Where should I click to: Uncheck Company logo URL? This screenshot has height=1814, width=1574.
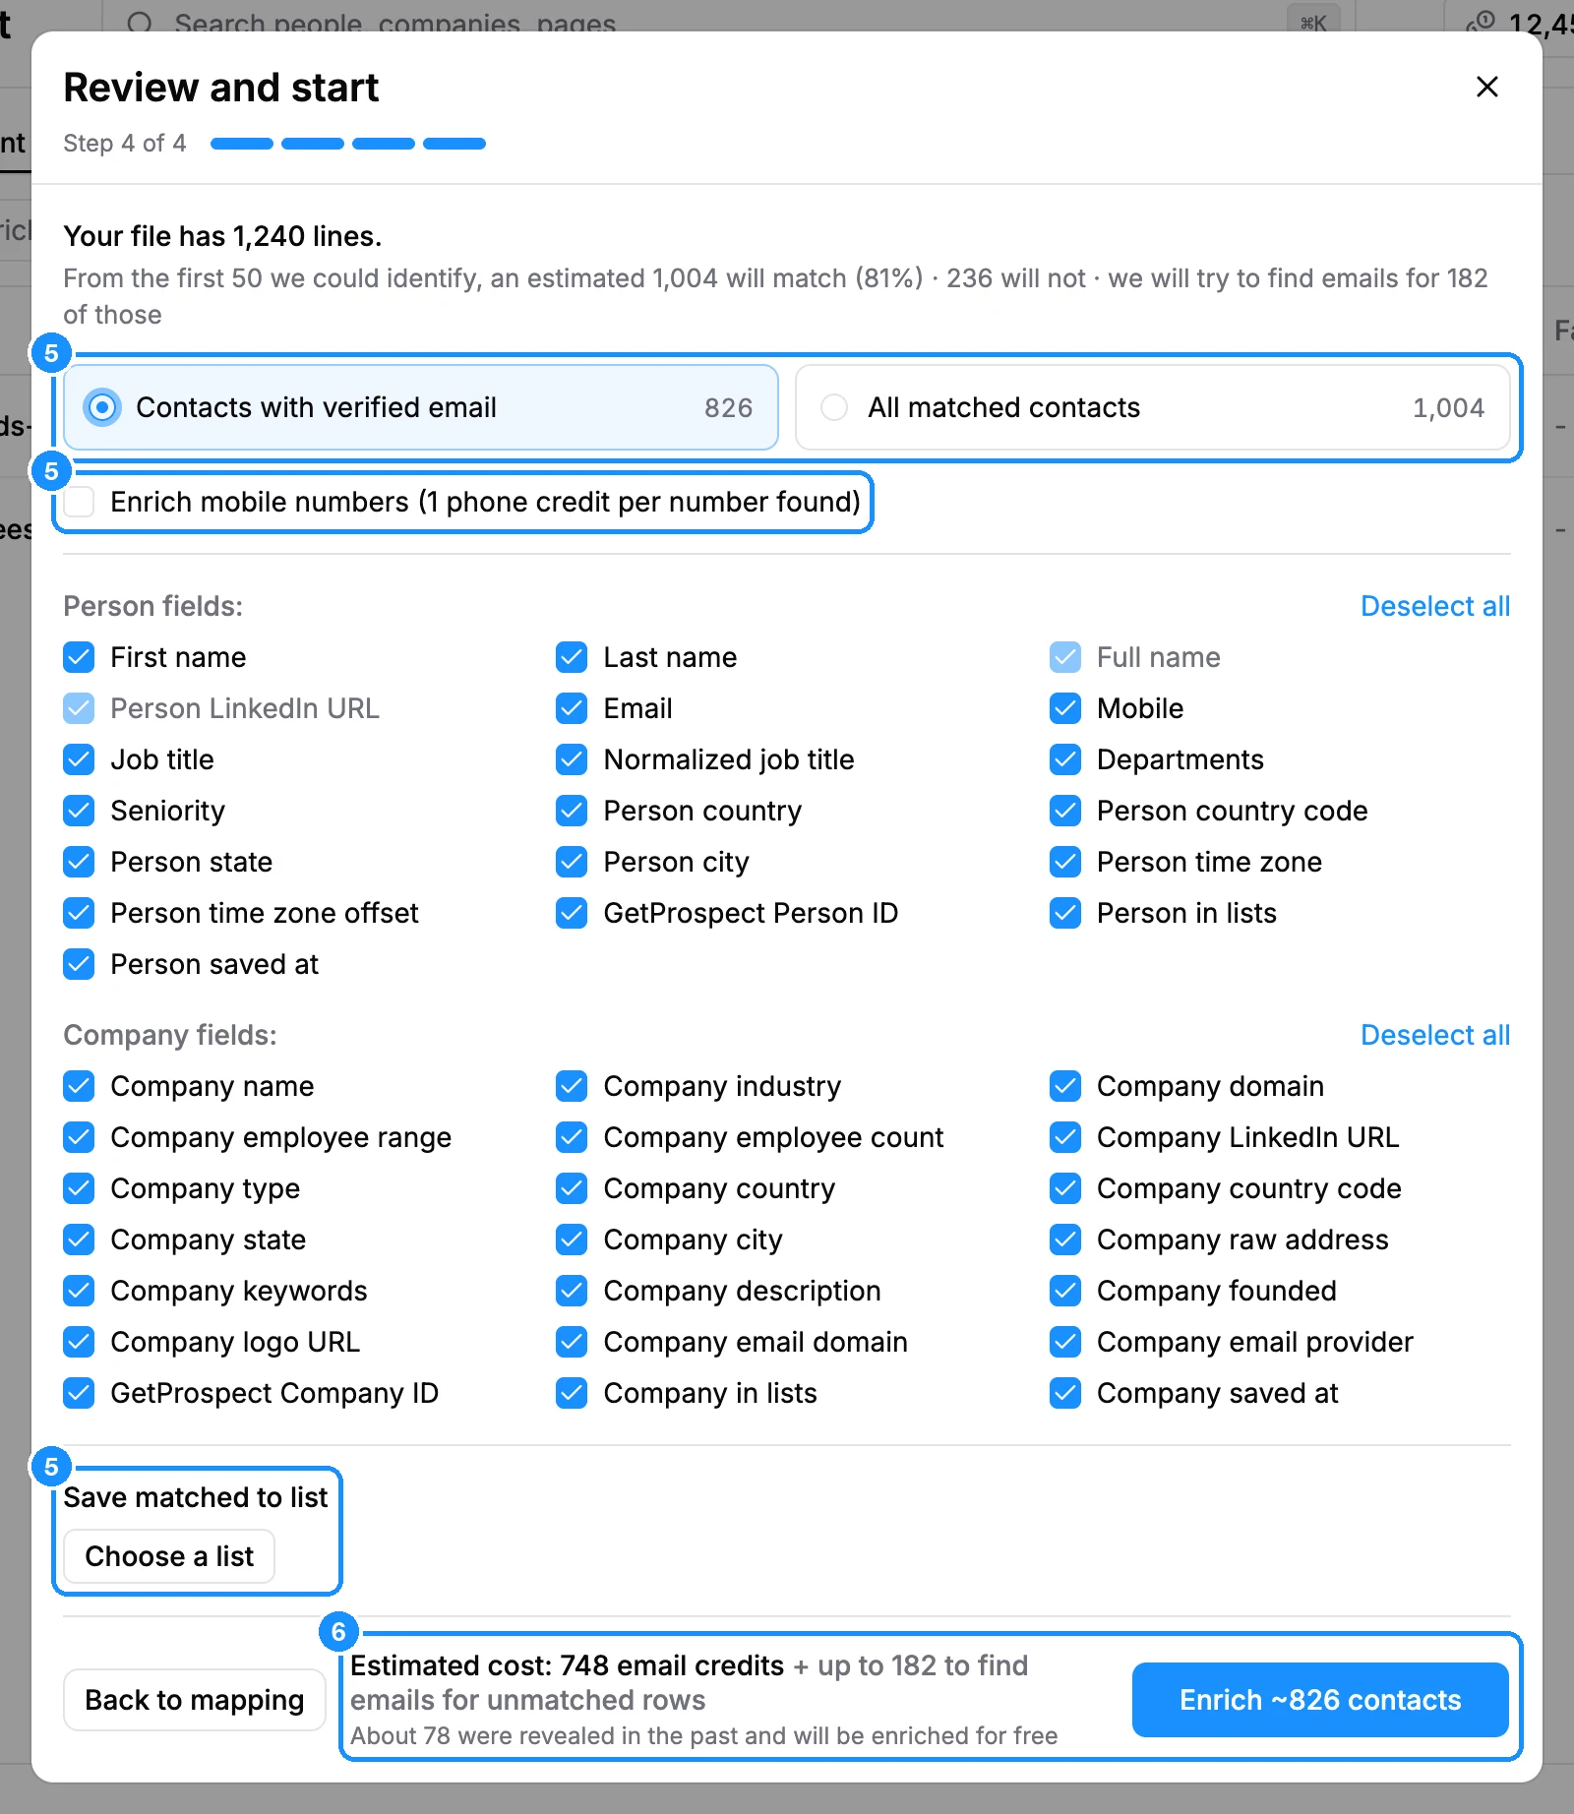79,1342
